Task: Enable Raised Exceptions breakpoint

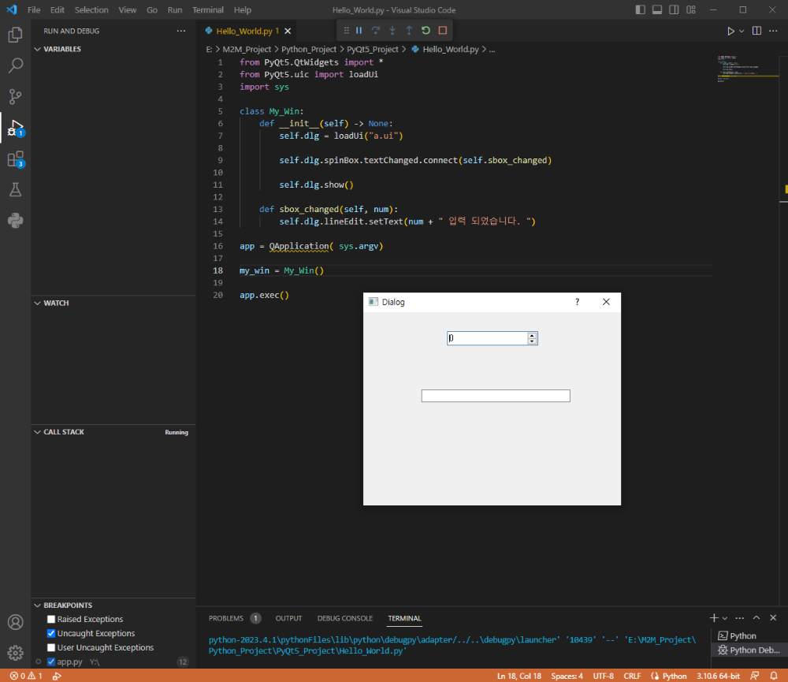Action: tap(50, 619)
